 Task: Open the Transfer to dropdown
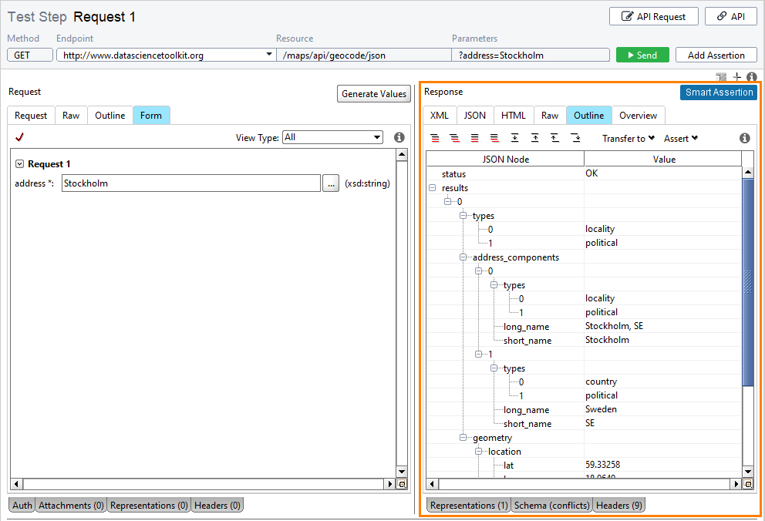click(x=629, y=139)
